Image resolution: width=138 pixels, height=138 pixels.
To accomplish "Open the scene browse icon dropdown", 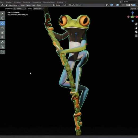I will coord(121,2).
